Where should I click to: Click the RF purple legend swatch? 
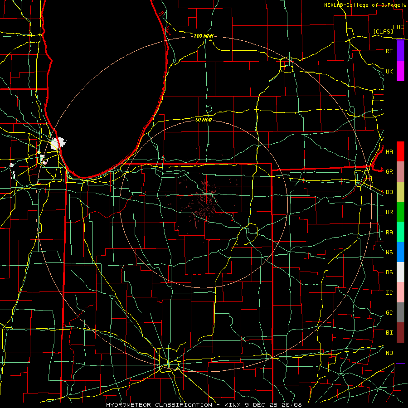click(x=400, y=51)
